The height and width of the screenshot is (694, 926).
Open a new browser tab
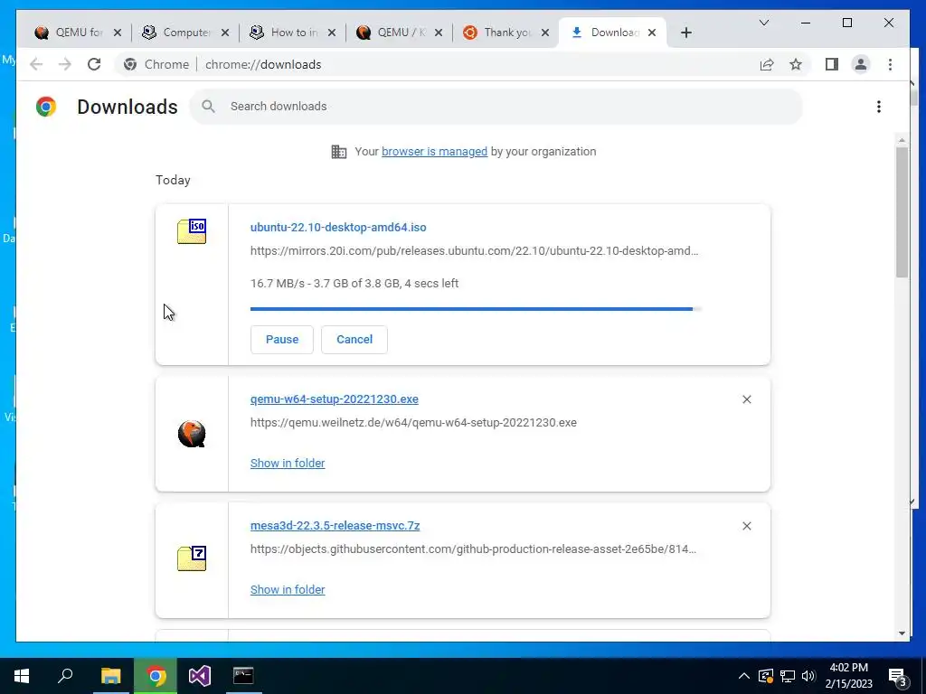(685, 33)
